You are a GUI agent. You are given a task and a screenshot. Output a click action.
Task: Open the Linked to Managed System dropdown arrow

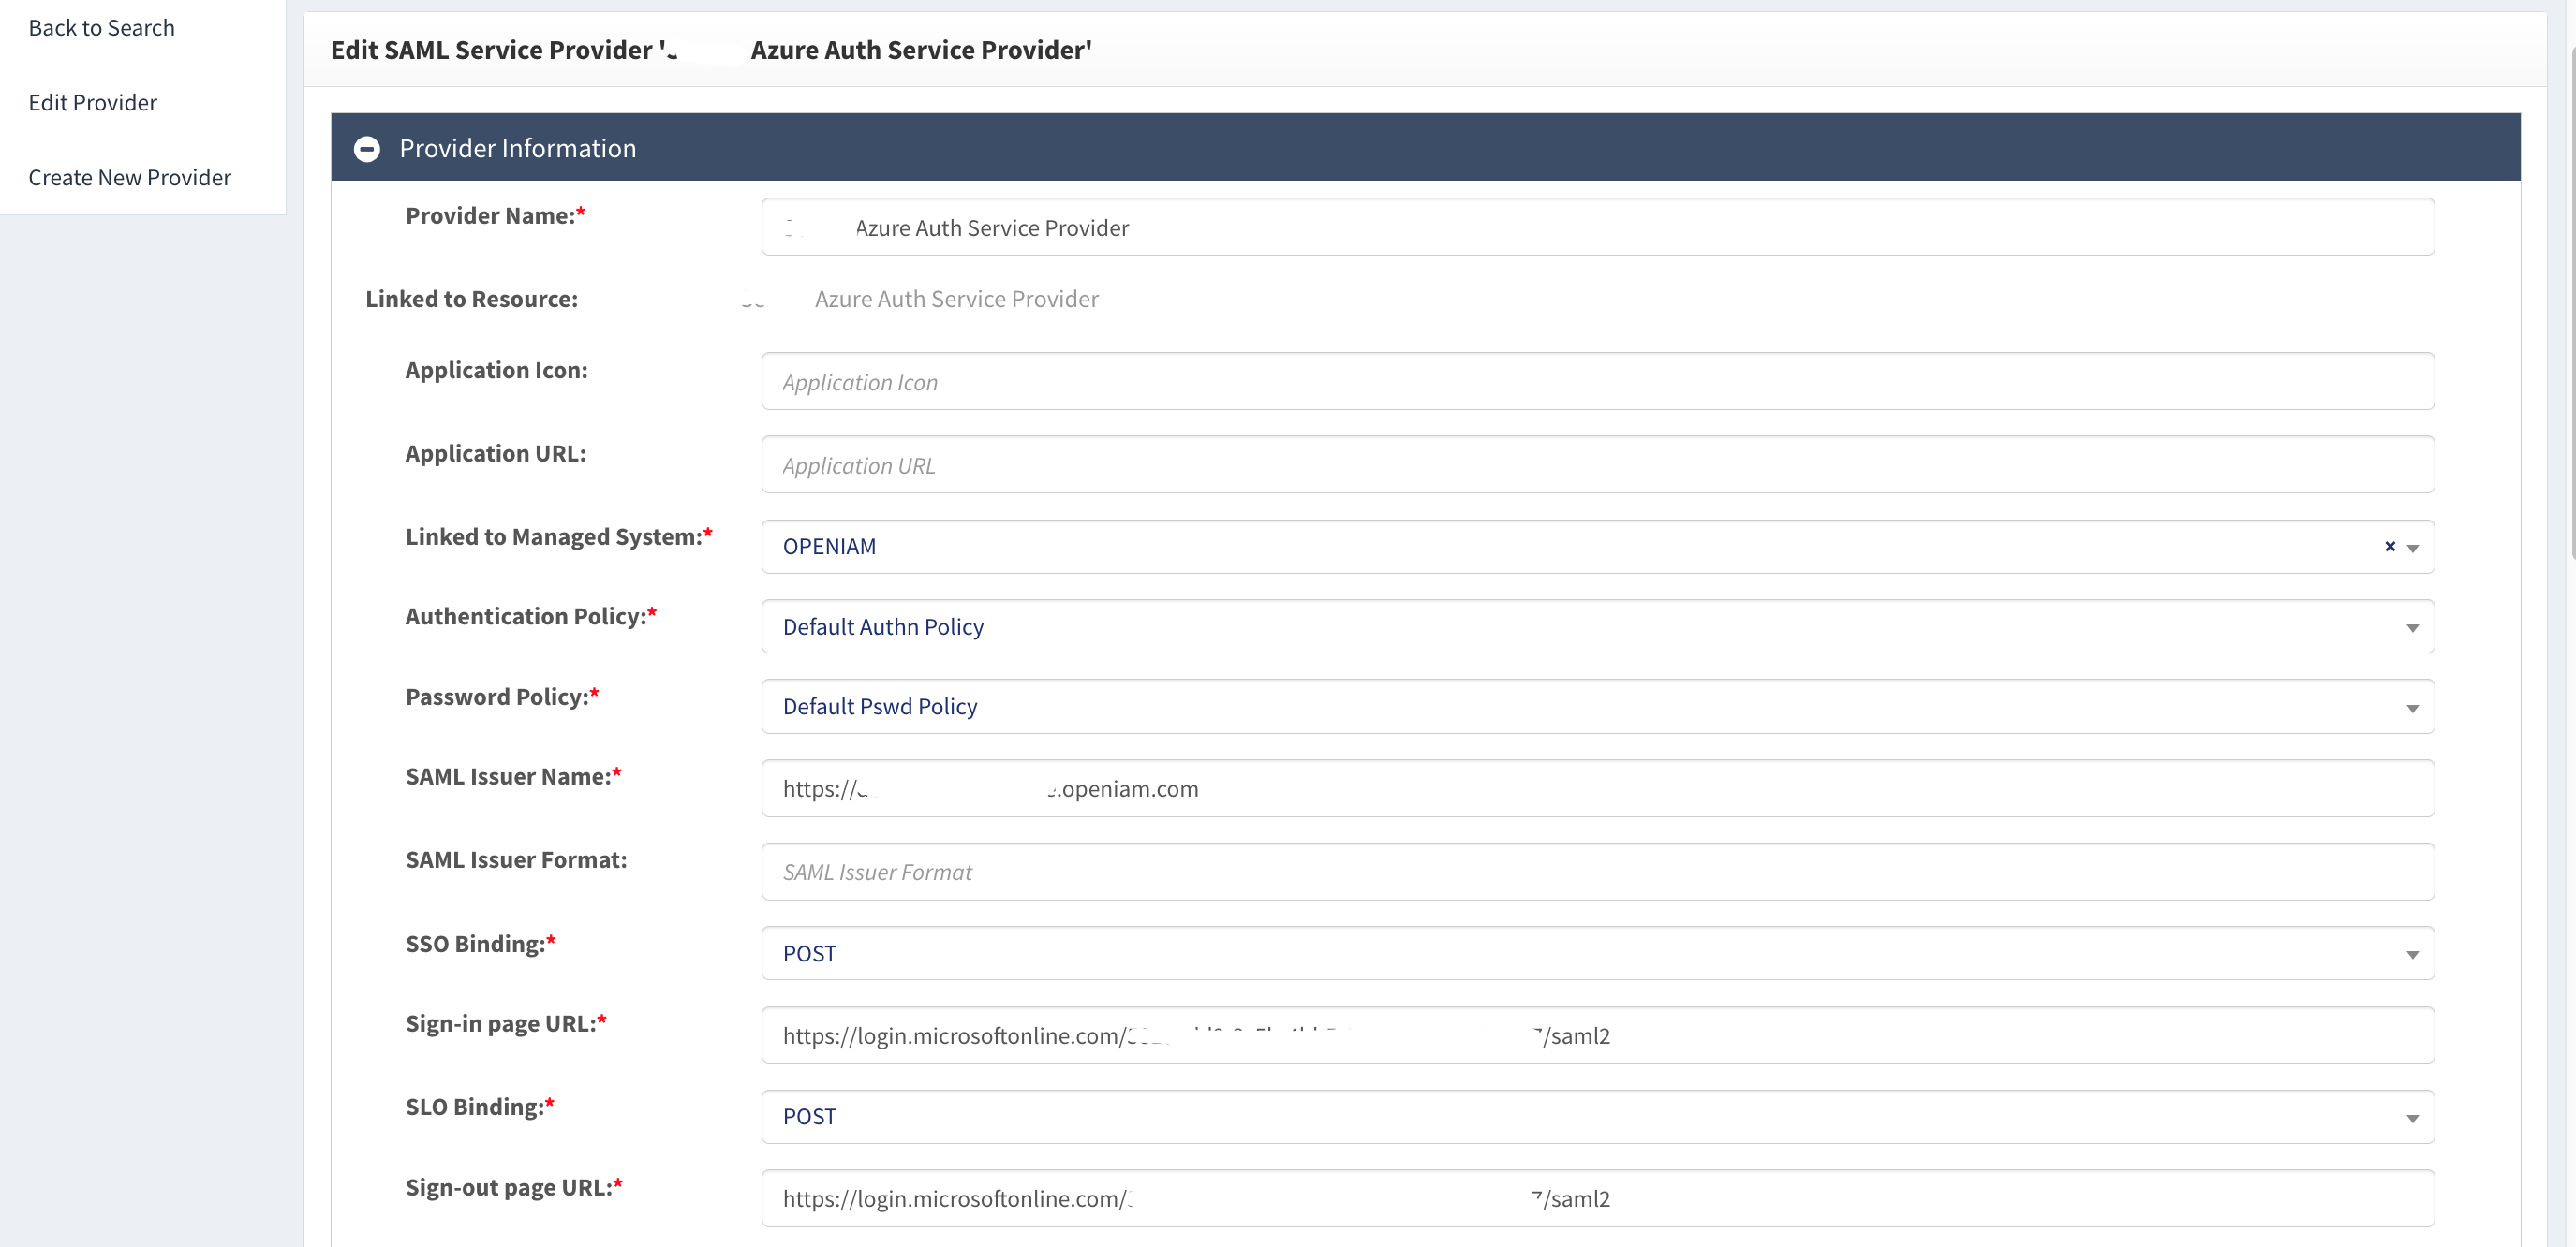(2412, 549)
